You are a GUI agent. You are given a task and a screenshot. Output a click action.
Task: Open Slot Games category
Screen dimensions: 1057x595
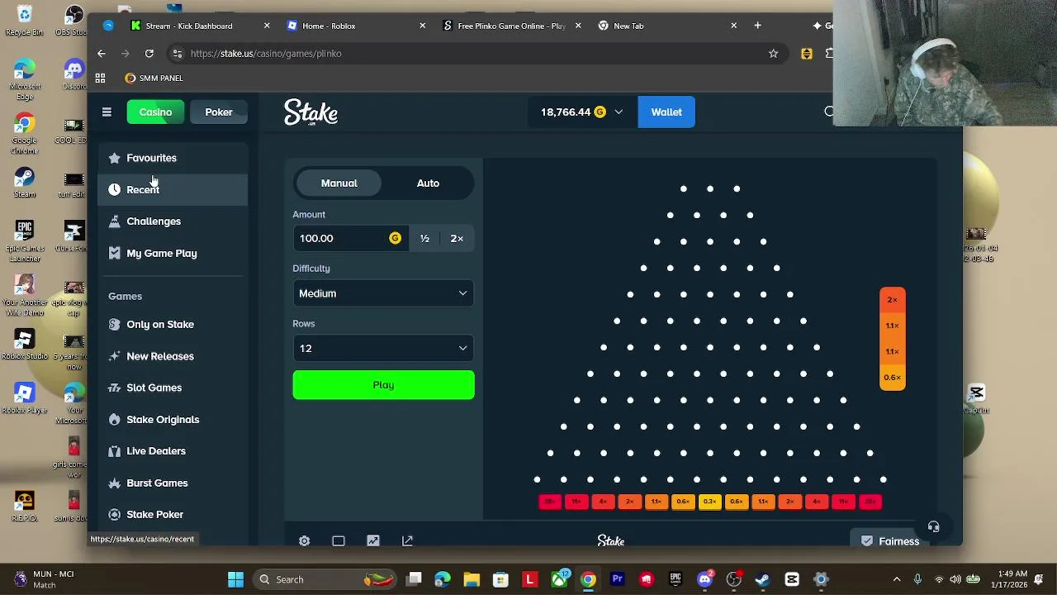click(173, 388)
